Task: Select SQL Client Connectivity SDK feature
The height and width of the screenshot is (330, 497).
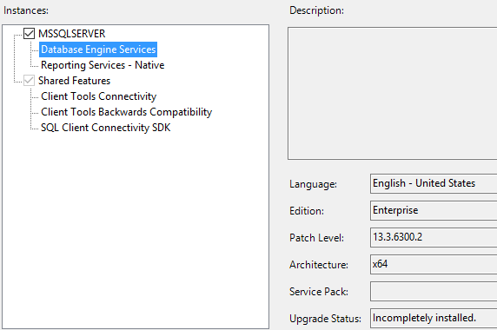Action: [105, 128]
